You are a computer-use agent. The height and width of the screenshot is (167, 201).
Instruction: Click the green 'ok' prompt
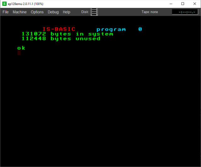point(21,48)
